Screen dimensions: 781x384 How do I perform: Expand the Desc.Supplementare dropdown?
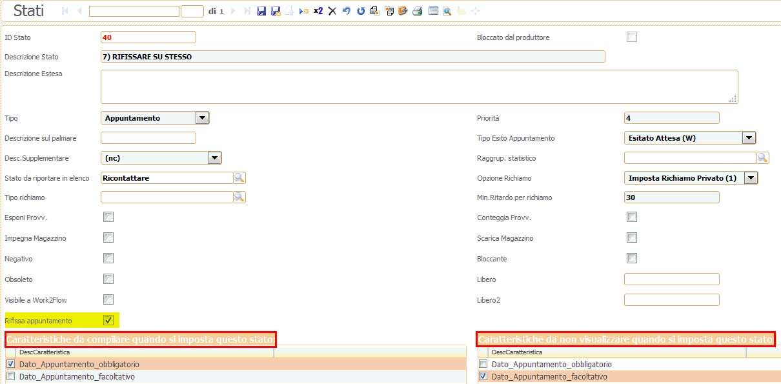pyautogui.click(x=214, y=158)
